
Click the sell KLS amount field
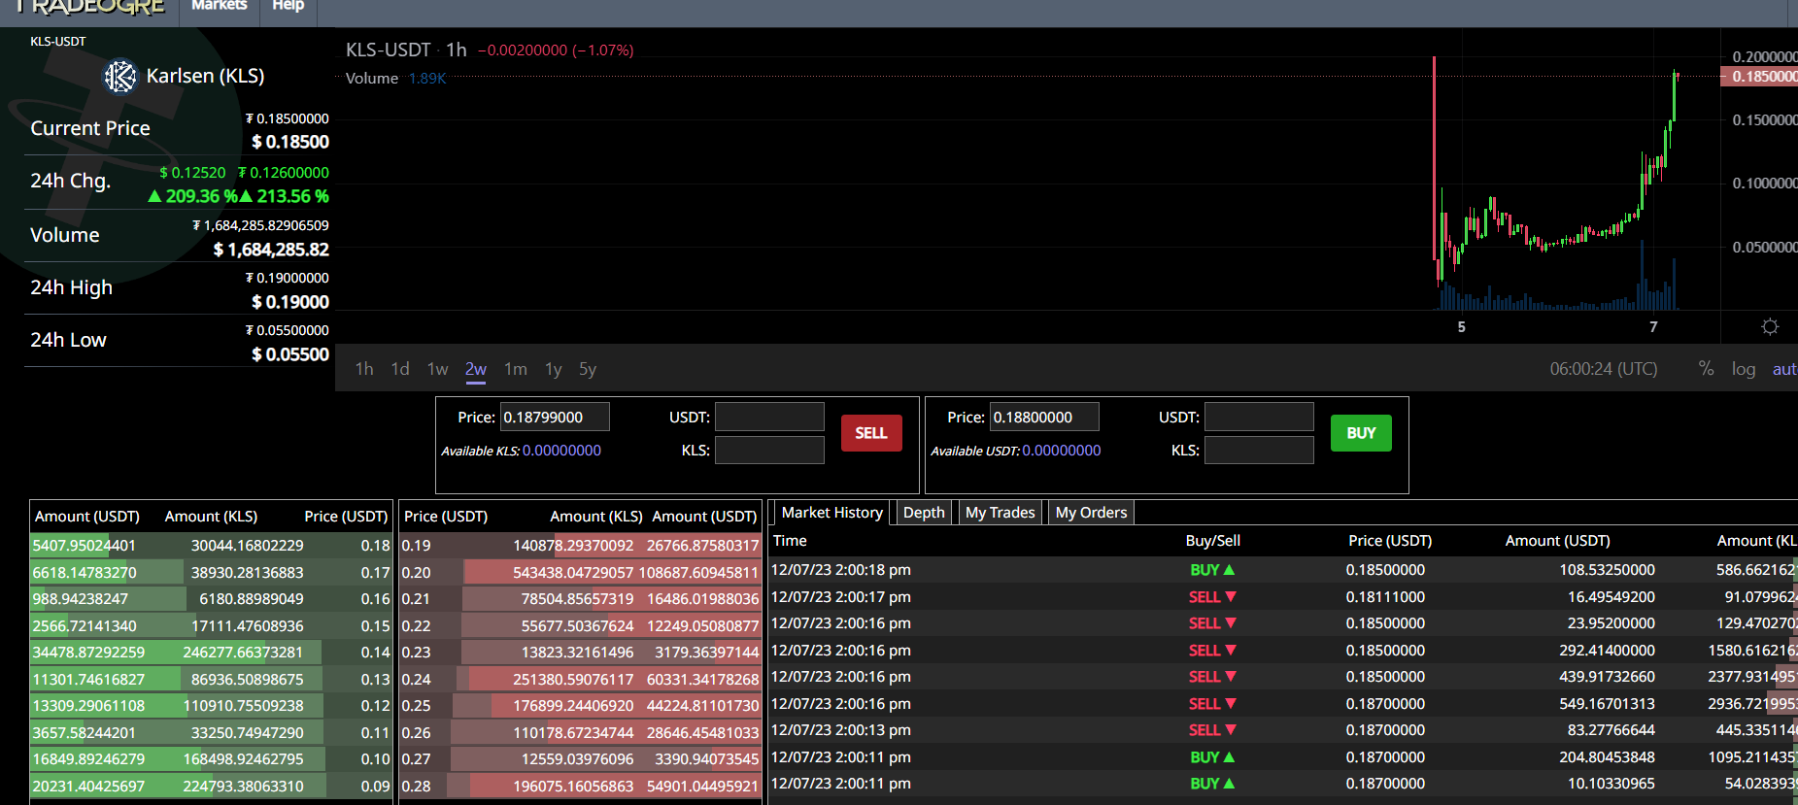(x=769, y=451)
